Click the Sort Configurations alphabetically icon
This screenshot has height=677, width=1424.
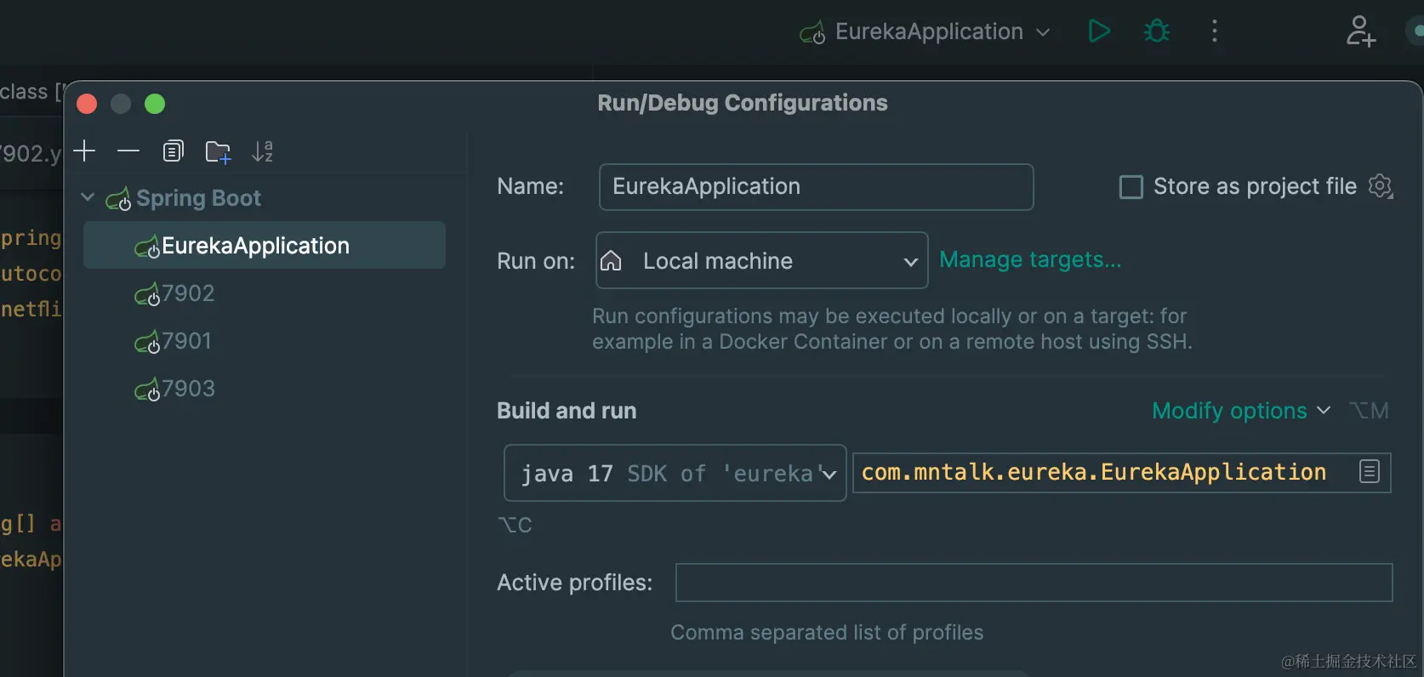(262, 151)
